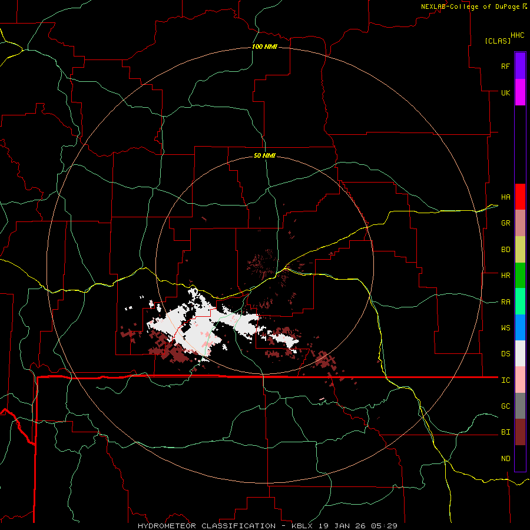Click the DS white legend swatch

click(520, 353)
